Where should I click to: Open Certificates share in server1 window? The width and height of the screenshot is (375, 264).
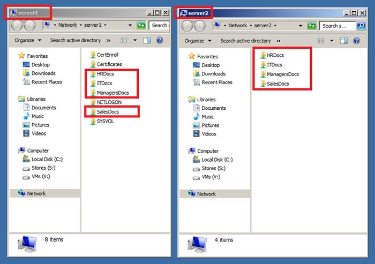pyautogui.click(x=106, y=64)
